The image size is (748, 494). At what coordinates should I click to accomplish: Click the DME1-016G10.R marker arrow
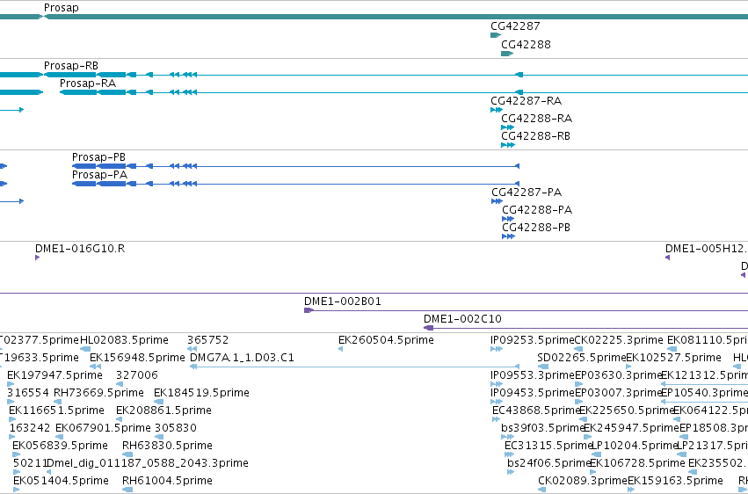37,258
